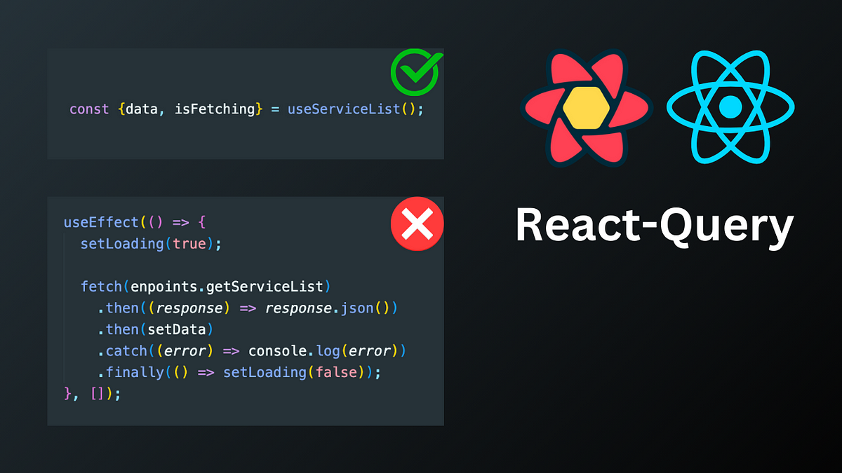Select the response.json() expression
The height and width of the screenshot is (473, 842).
(x=333, y=308)
